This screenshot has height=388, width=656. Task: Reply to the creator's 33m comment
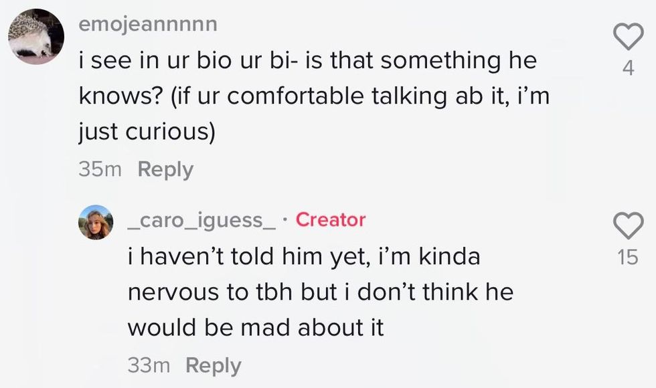click(213, 365)
